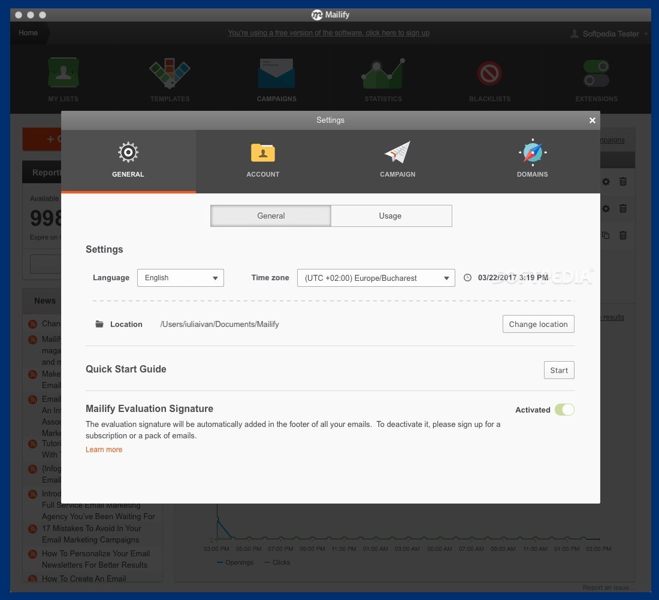Open Templates in the main toolbar
659x600 pixels.
pos(170,80)
